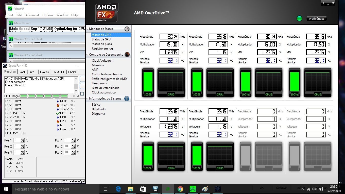Image resolution: width=345 pixels, height=194 pixels.
Task: Click the Prime95 title bar icon
Action: (10, 9)
